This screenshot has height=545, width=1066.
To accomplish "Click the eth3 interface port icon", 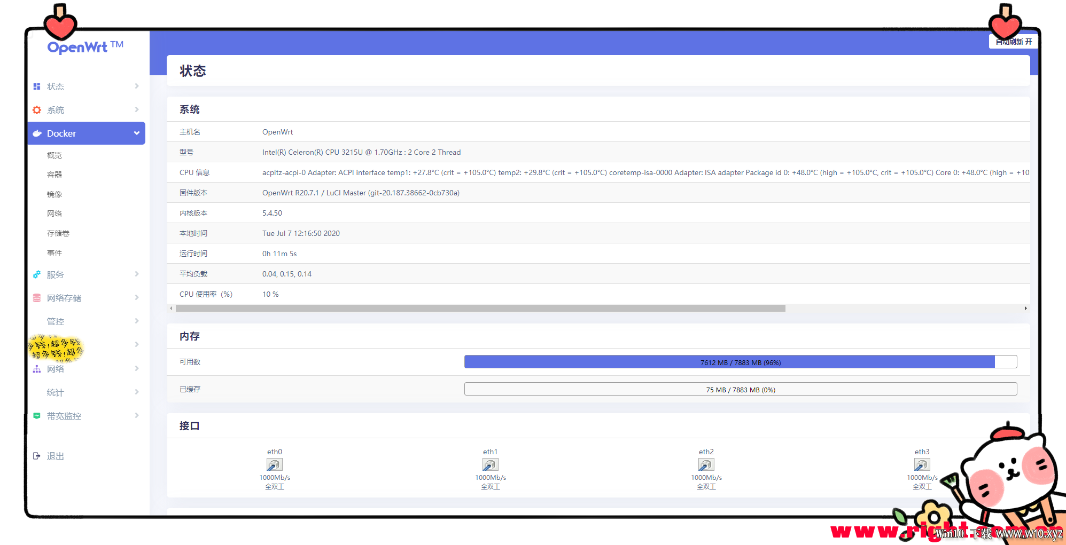I will [x=922, y=465].
